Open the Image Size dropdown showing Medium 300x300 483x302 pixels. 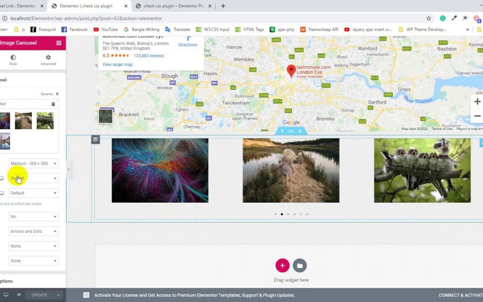pyautogui.click(x=33, y=163)
